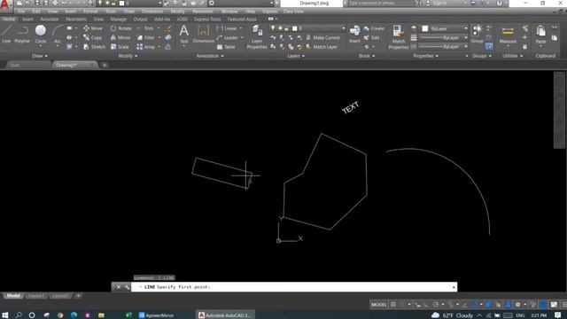Insert a Table annotation
Image resolution: width=567 pixels, height=319 pixels.
click(x=226, y=47)
